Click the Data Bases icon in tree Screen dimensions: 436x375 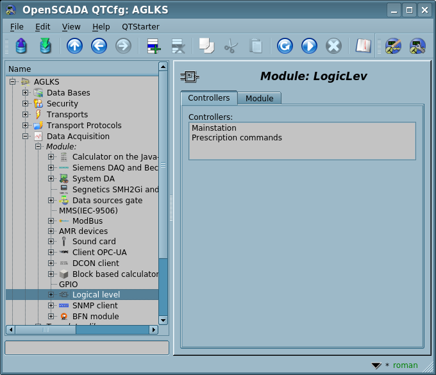(38, 92)
